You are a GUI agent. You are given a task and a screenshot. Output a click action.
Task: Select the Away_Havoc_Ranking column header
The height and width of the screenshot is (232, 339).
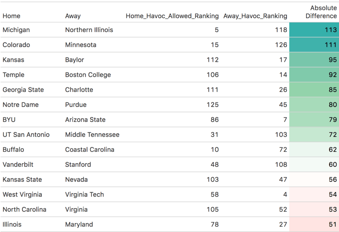point(255,16)
